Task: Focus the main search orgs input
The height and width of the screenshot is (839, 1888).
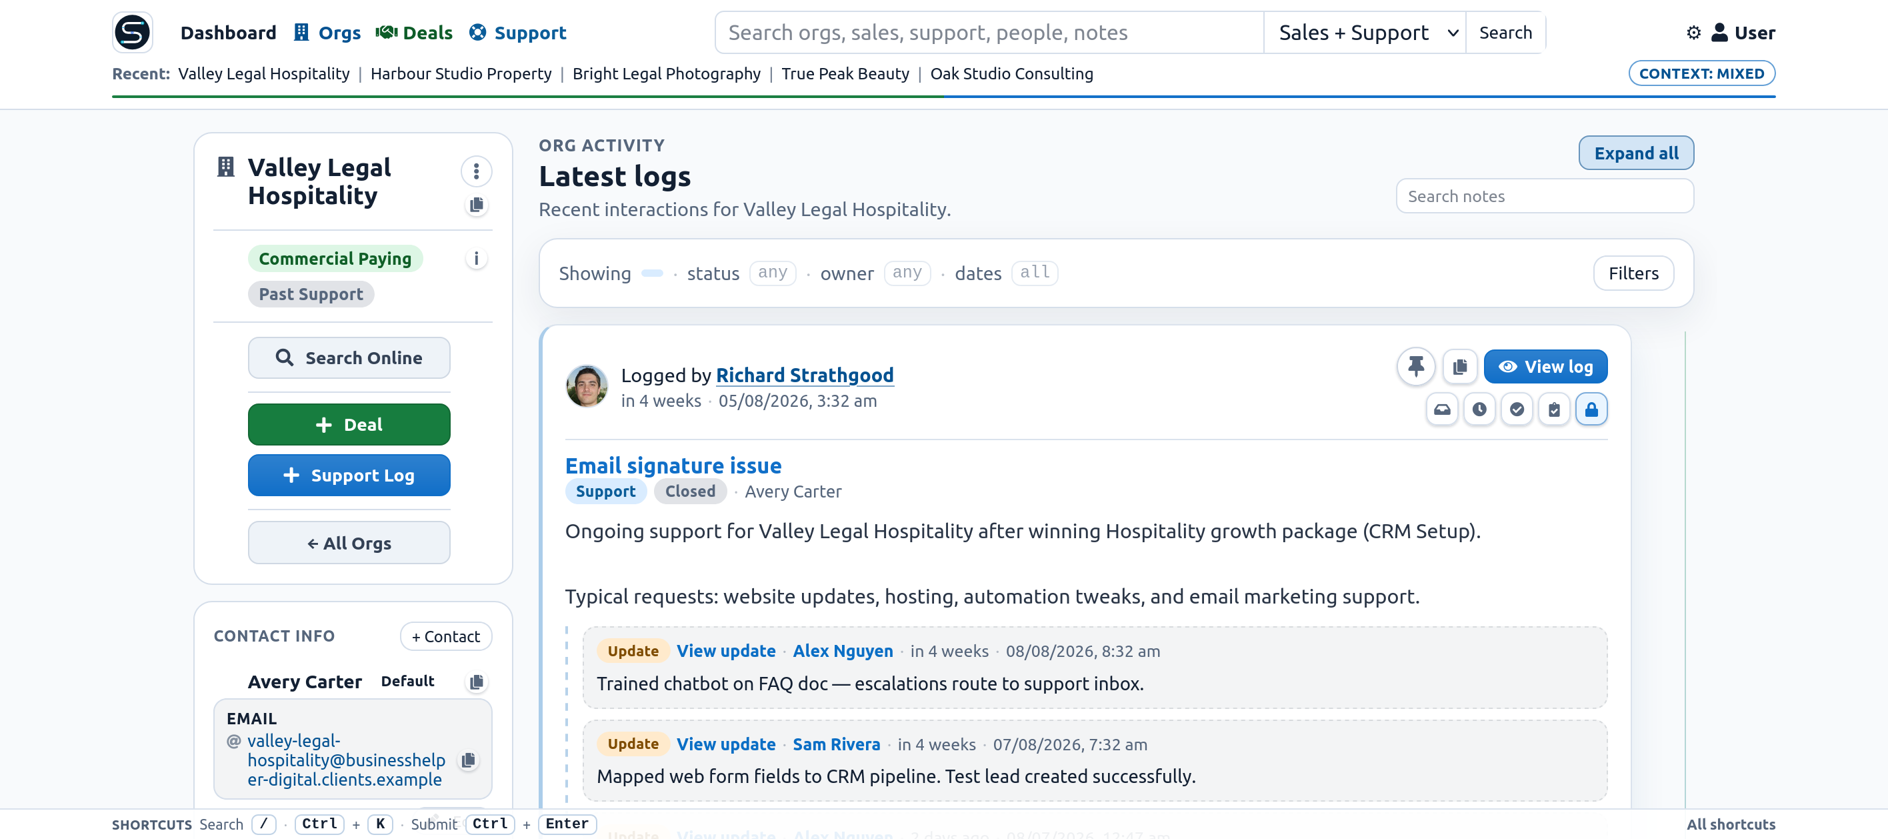Action: (989, 32)
